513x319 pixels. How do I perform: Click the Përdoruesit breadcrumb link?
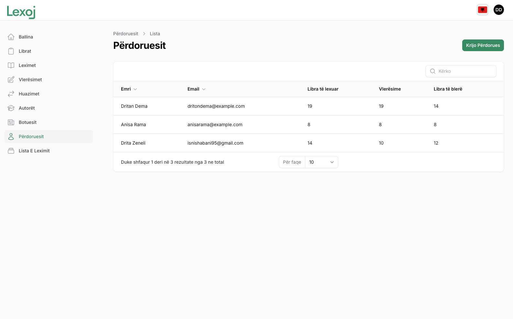pos(126,34)
